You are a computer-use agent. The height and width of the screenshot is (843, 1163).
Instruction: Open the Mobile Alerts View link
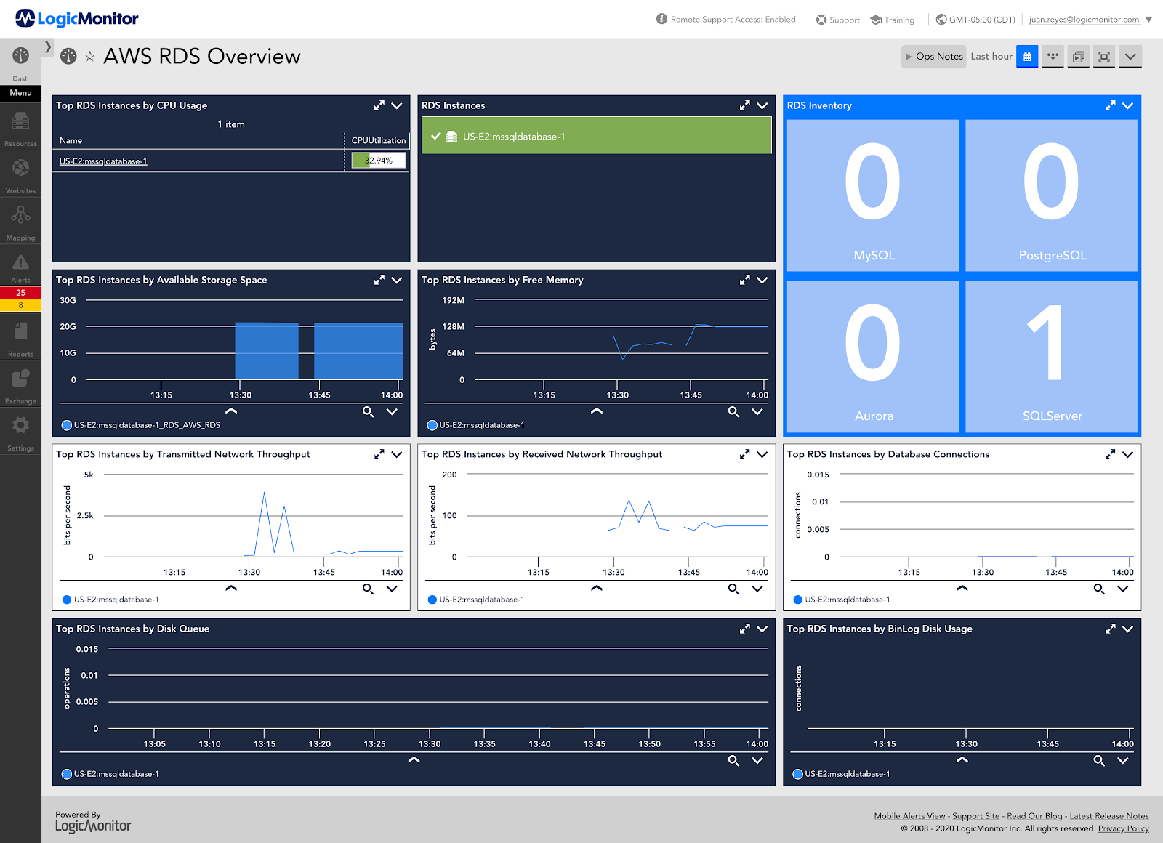tap(909, 815)
